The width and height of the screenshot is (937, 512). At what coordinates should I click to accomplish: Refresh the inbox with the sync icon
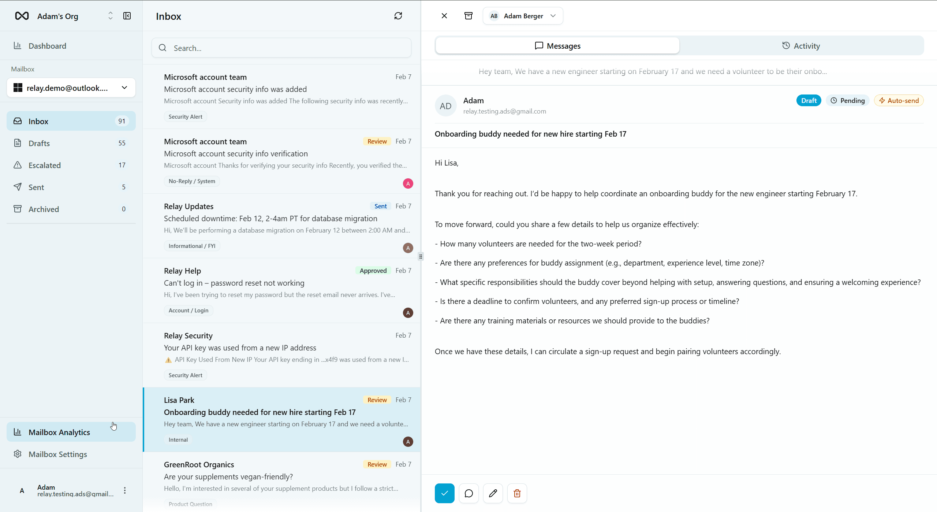398,16
